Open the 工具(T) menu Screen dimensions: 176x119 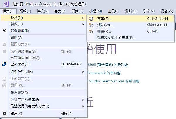114,11
